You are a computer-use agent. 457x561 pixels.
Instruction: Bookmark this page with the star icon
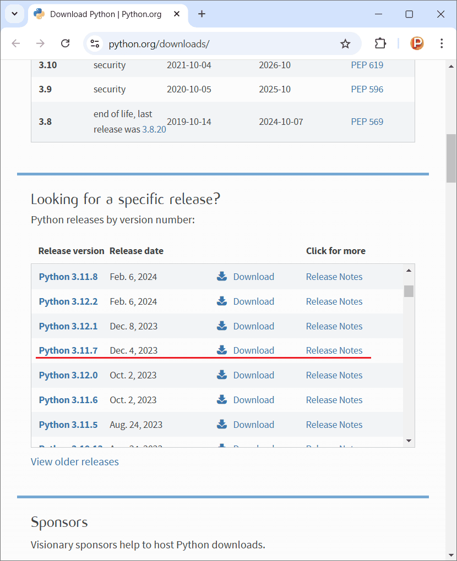[345, 43]
